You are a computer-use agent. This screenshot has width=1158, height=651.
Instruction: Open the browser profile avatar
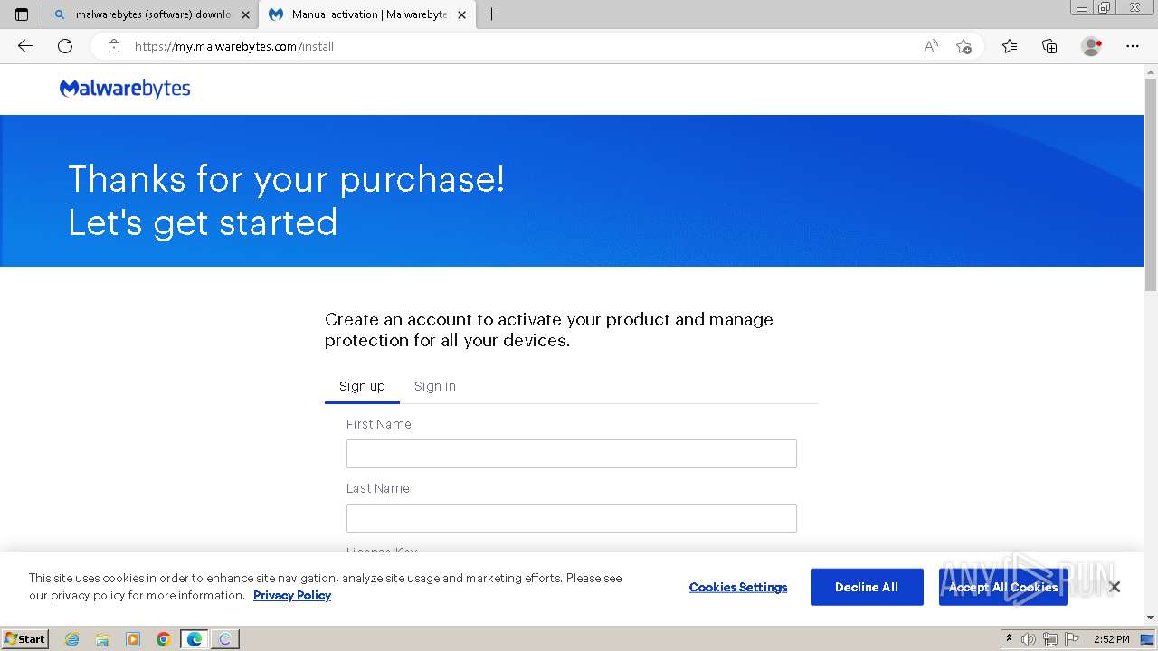(1091, 46)
